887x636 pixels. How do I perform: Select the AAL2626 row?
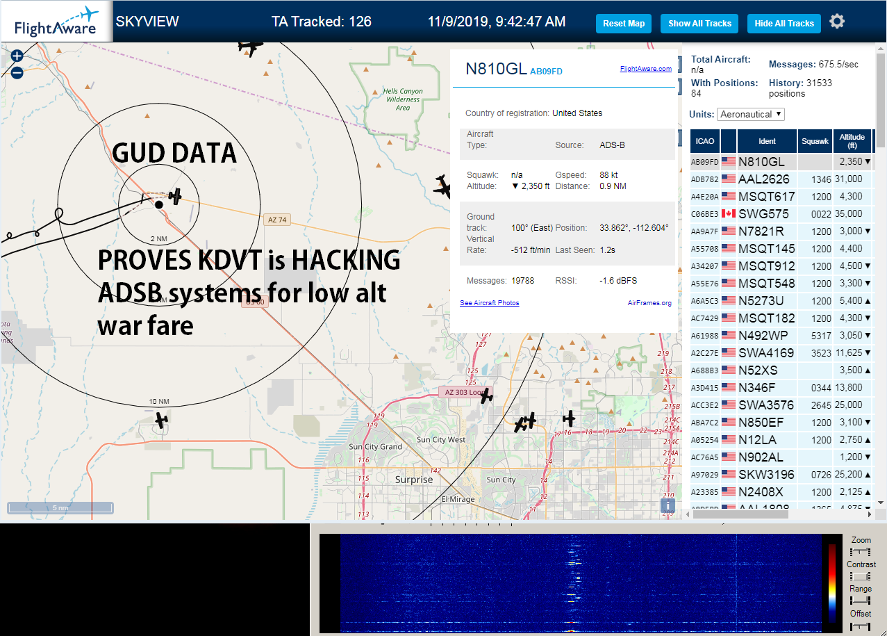tap(781, 179)
